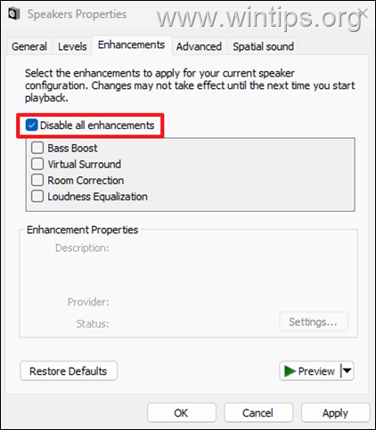Tick the Room Correction checkbox

(37, 180)
